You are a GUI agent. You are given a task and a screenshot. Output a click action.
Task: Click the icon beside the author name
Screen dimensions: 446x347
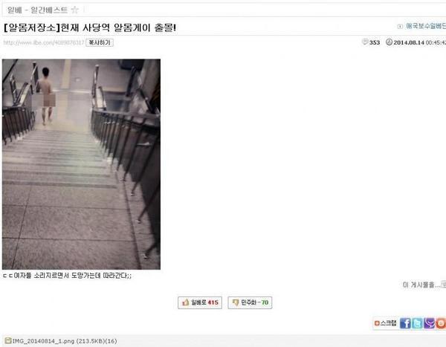click(x=400, y=27)
